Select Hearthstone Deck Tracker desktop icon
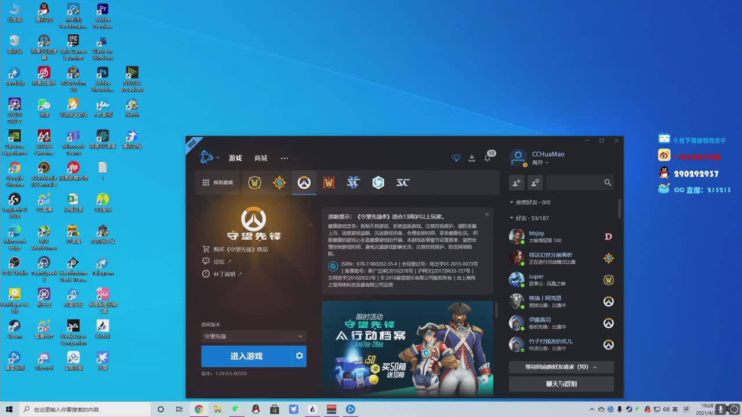Viewport: 742px width, 417px height. (73, 269)
